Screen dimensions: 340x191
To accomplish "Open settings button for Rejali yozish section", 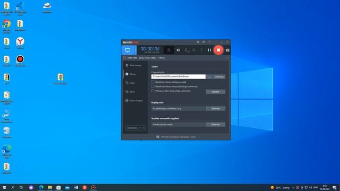I will click(215, 108).
